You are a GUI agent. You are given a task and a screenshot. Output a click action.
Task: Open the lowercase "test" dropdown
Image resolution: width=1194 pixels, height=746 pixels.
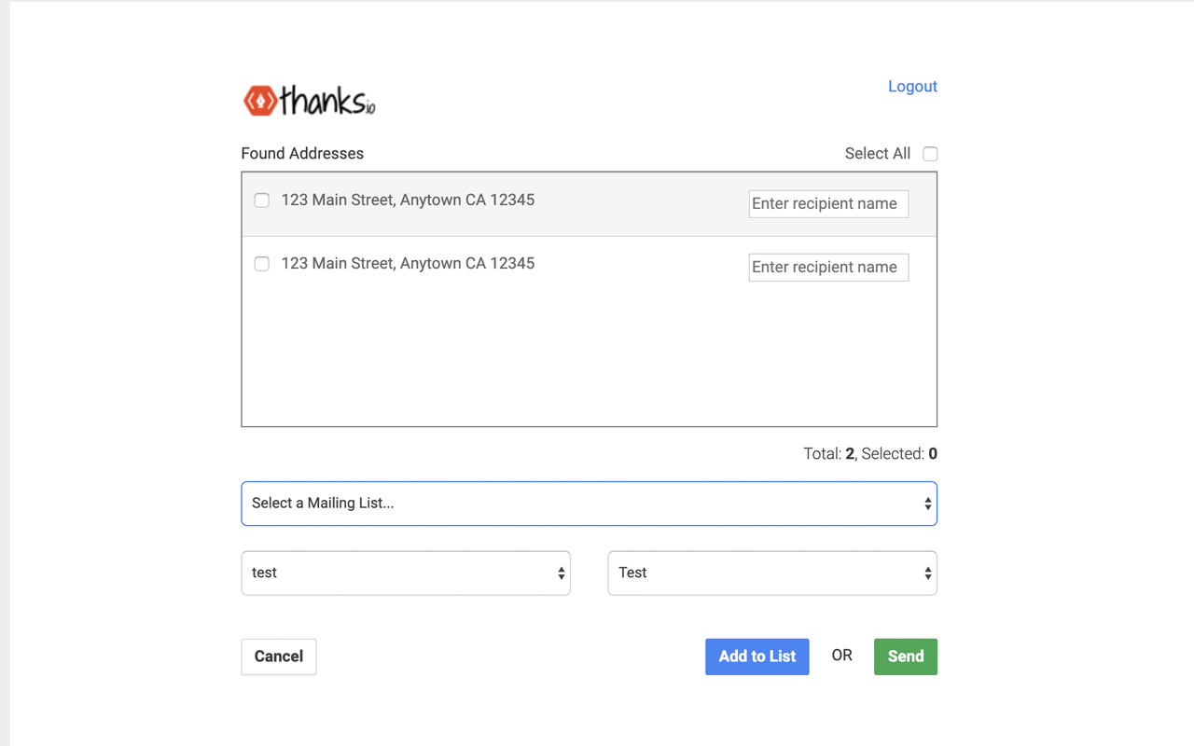[x=406, y=573]
